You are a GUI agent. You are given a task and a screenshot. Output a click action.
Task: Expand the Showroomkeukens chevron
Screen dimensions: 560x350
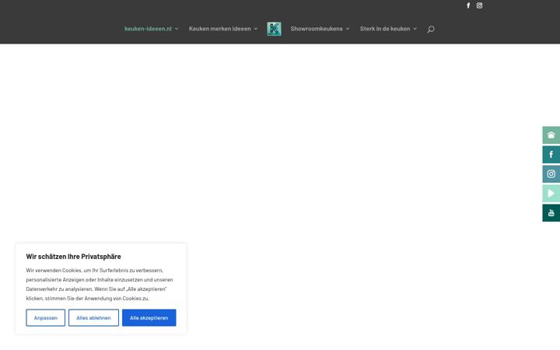pyautogui.click(x=348, y=29)
